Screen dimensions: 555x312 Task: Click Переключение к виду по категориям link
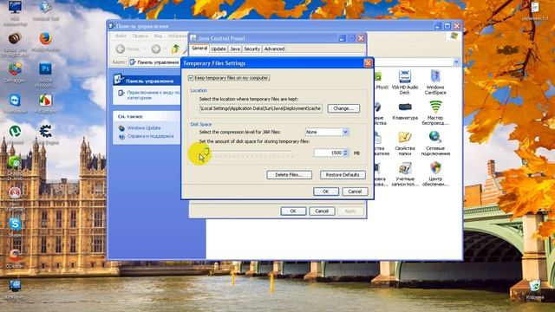(x=153, y=94)
